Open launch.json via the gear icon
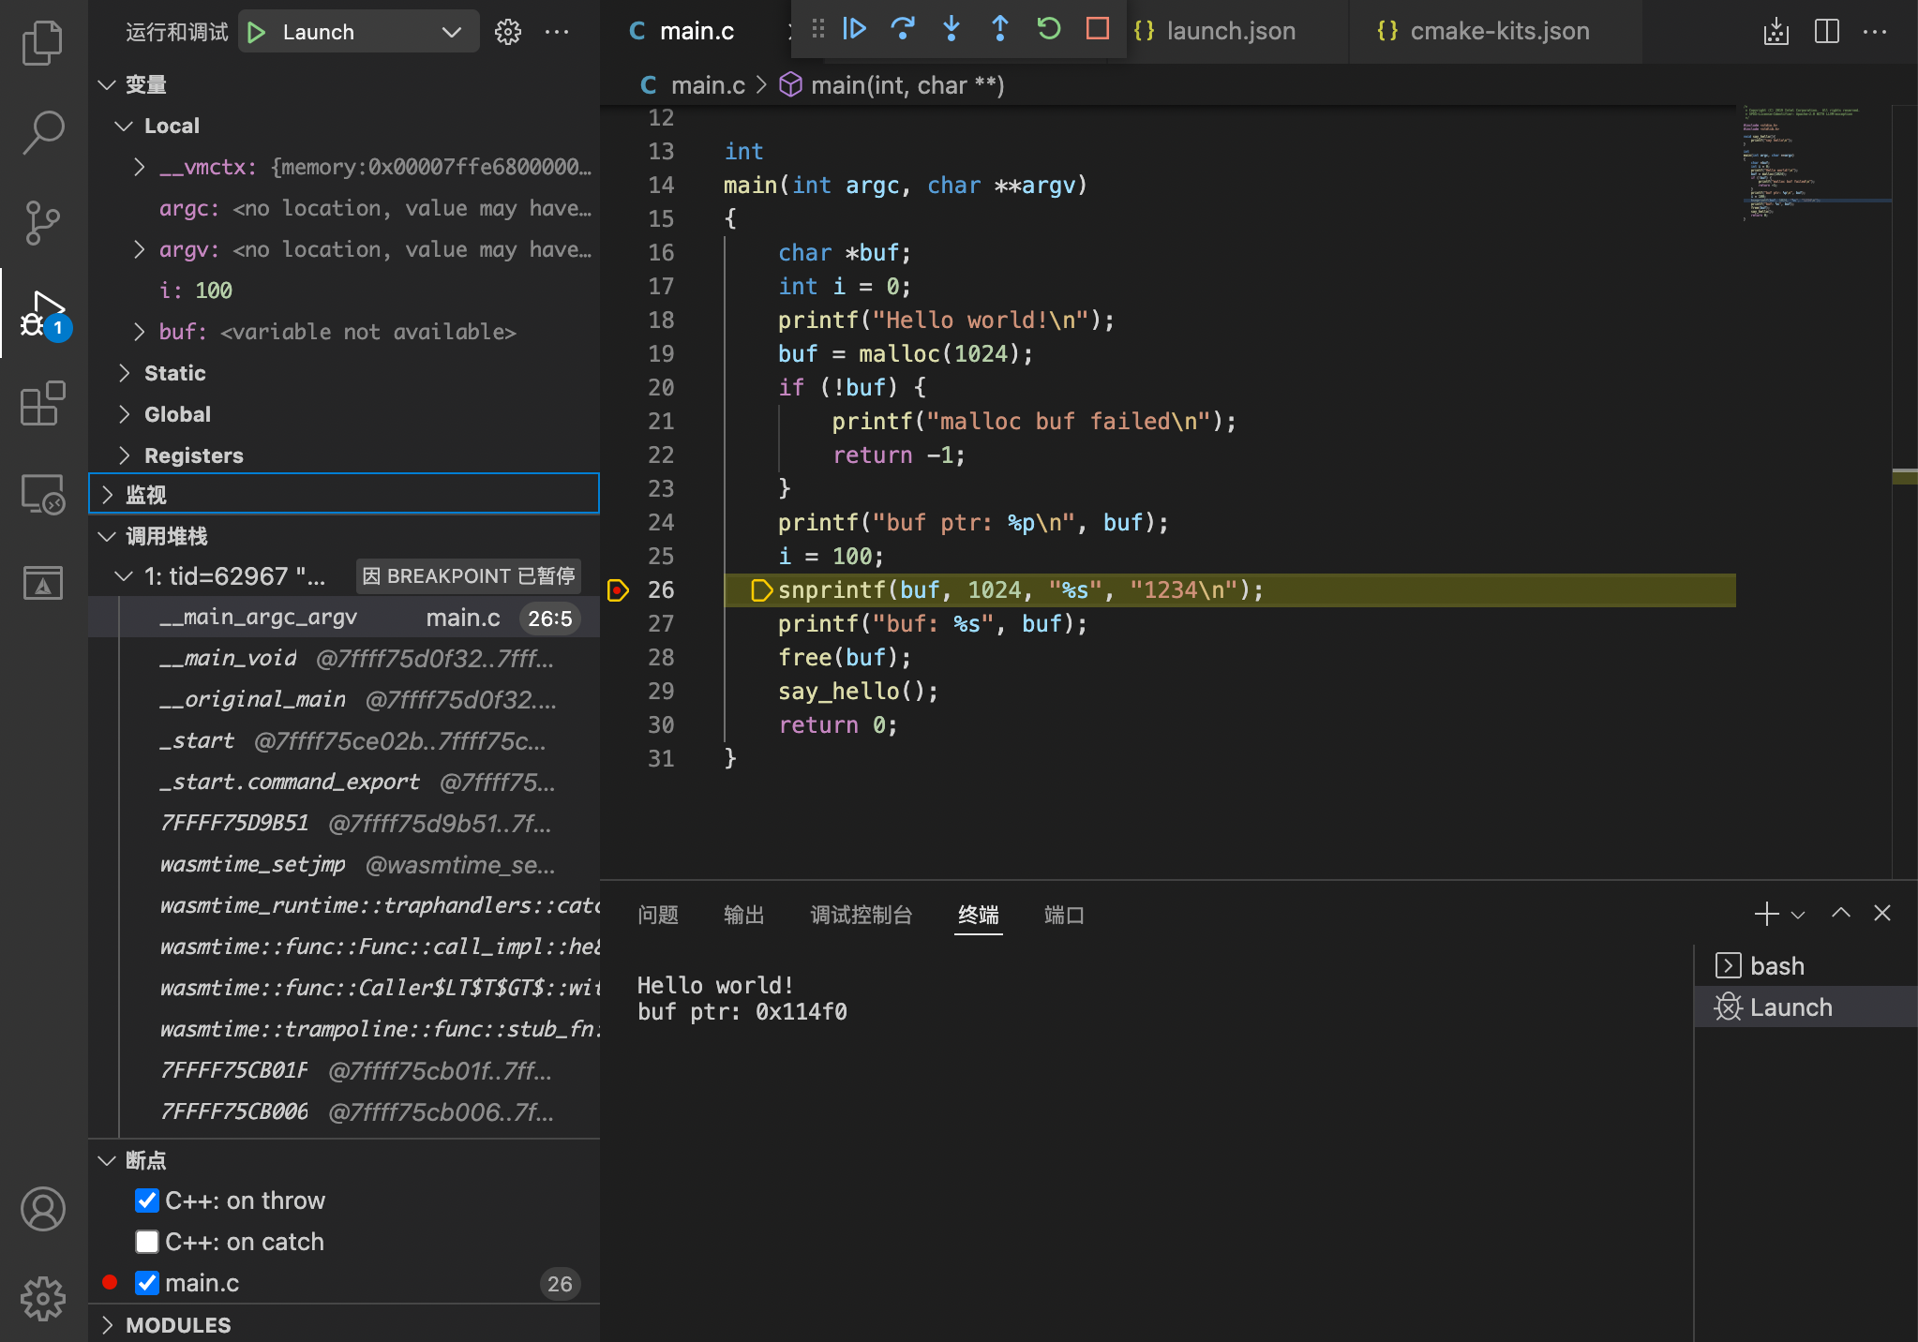1918x1342 pixels. tap(508, 32)
